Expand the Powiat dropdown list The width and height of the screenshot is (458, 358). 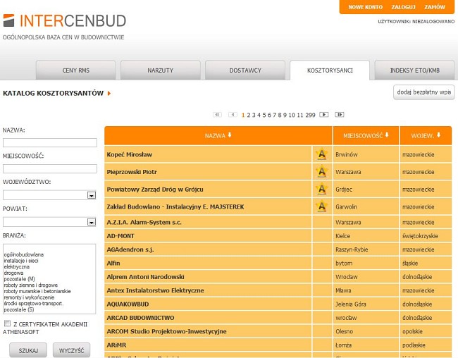(91, 222)
